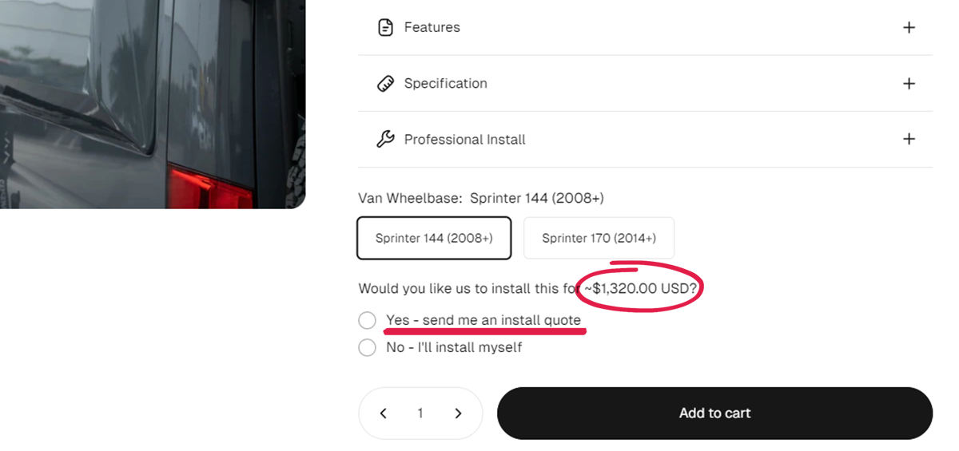Increase quantity with the right chevron
Image resolution: width=959 pixels, height=451 pixels.
pos(458,413)
